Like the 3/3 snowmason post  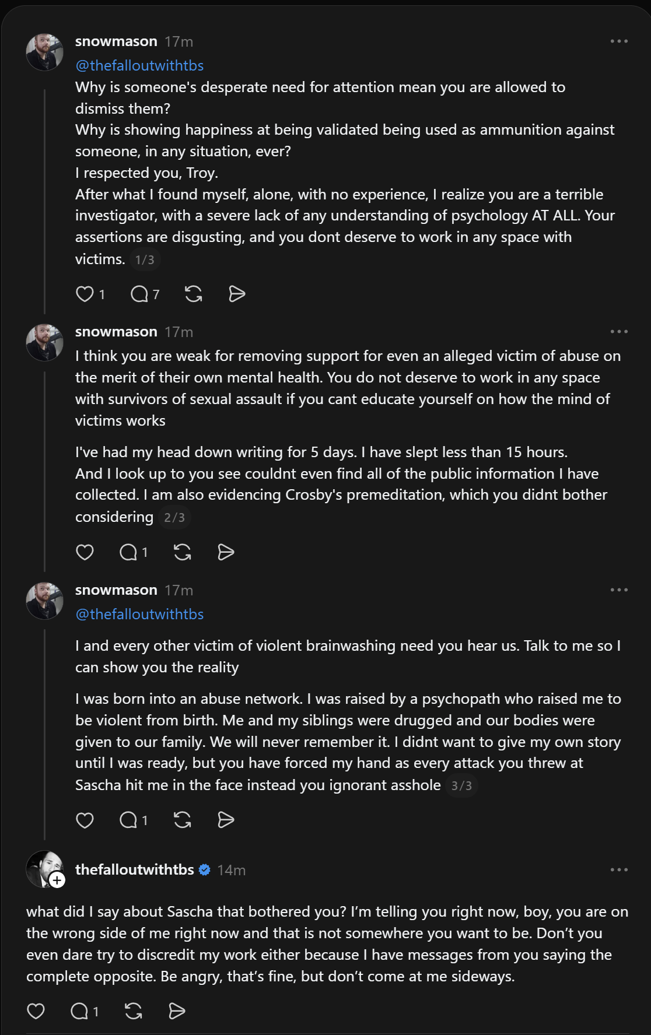(85, 820)
